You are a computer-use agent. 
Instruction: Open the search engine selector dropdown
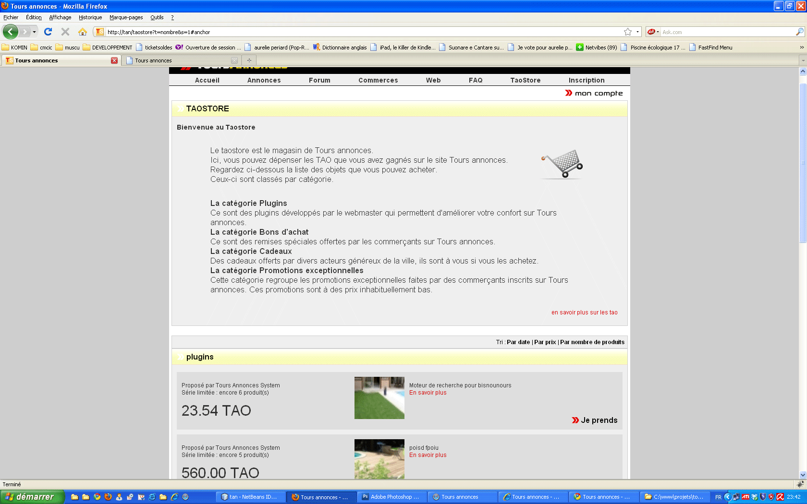(653, 32)
